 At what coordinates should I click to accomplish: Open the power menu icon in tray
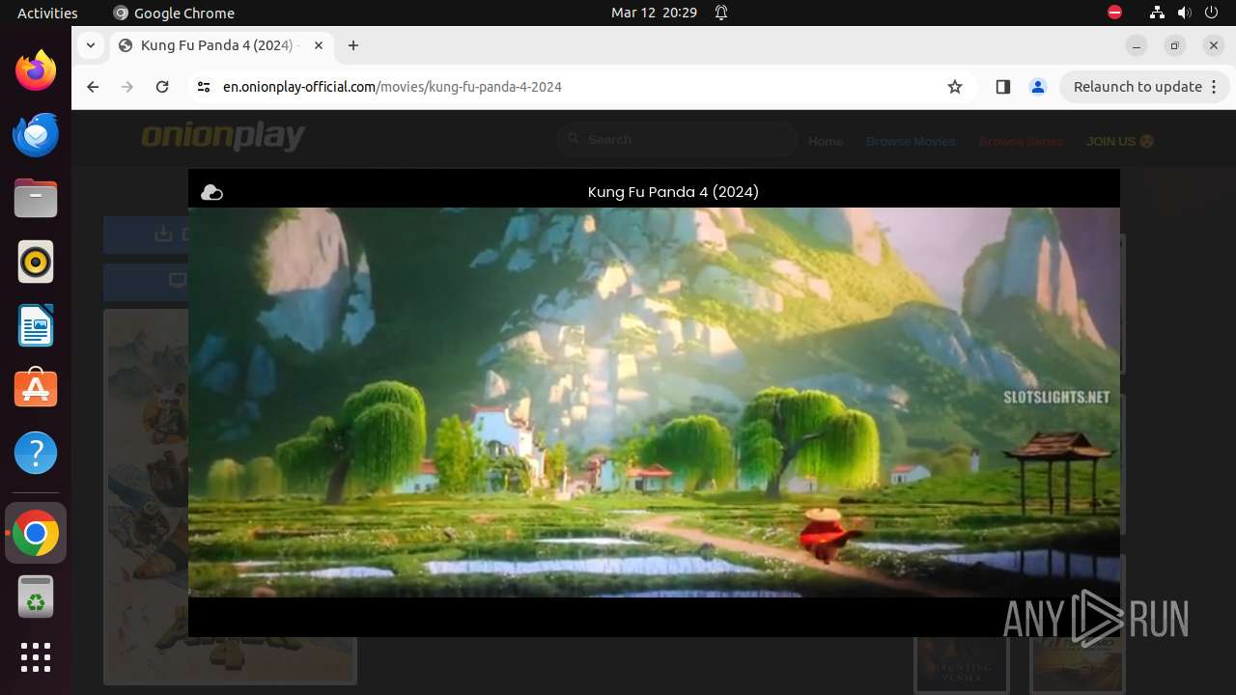point(1211,13)
